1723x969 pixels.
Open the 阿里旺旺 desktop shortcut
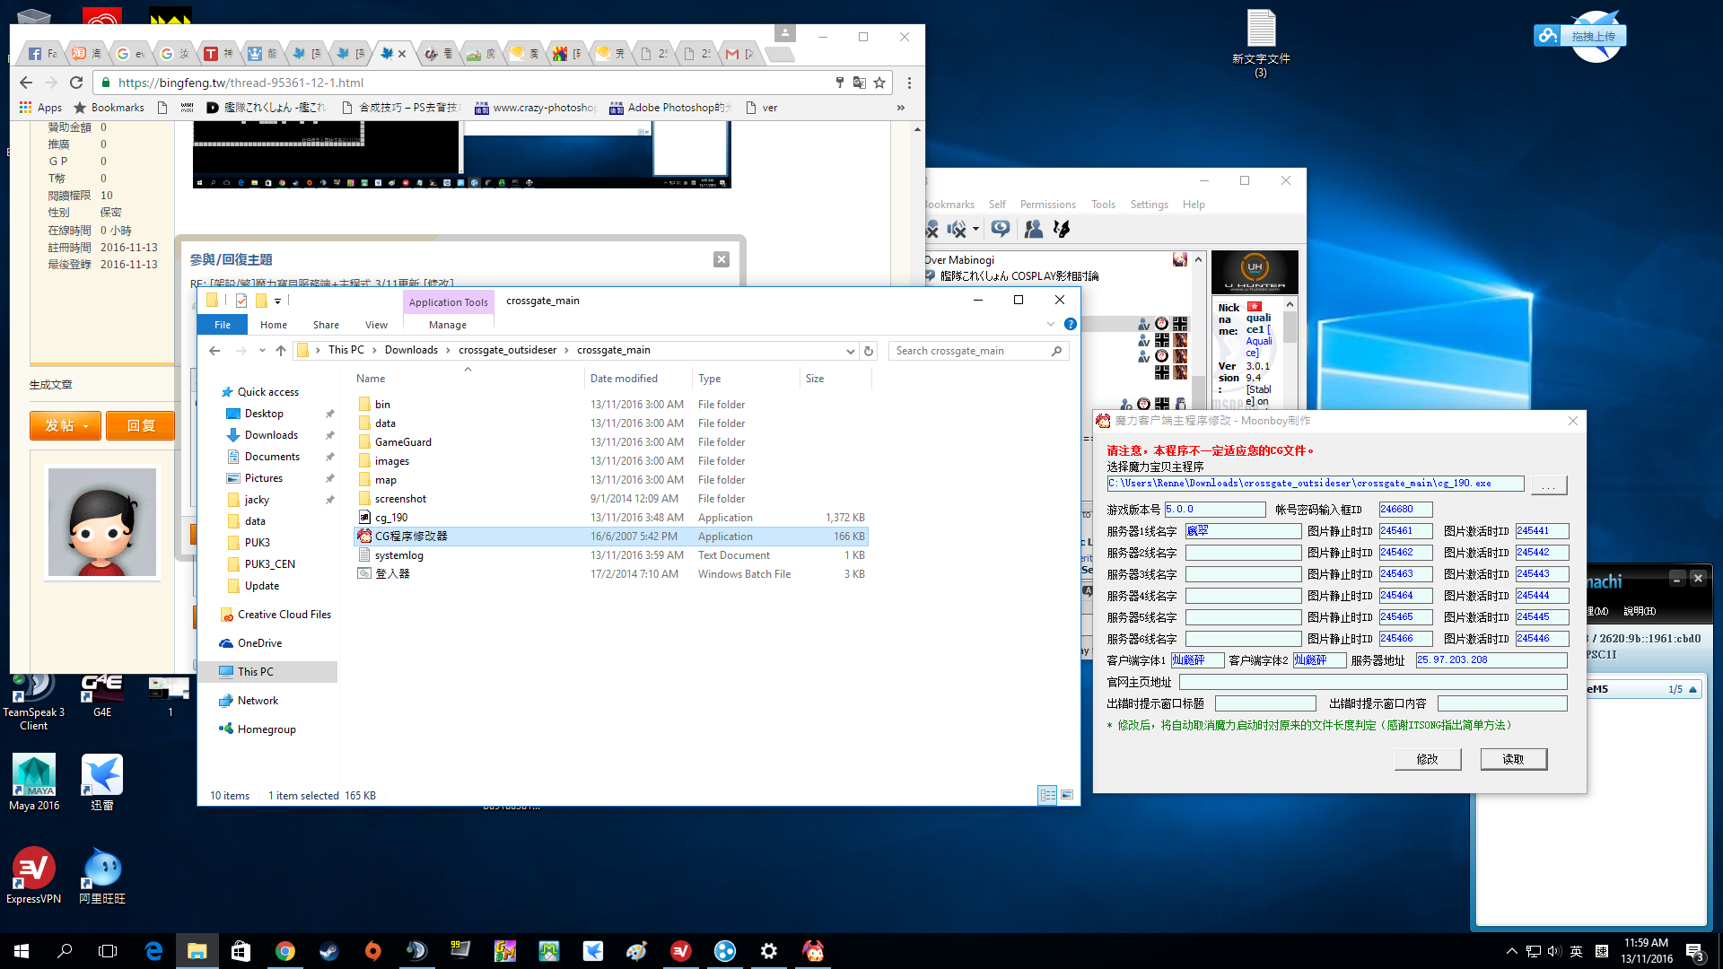tap(102, 876)
